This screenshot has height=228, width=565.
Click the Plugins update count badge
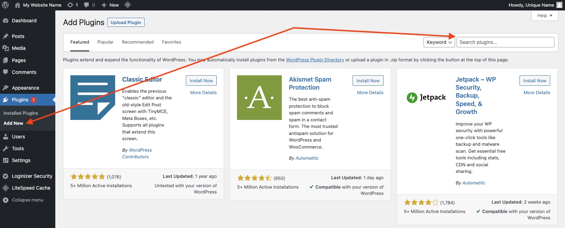pos(34,100)
